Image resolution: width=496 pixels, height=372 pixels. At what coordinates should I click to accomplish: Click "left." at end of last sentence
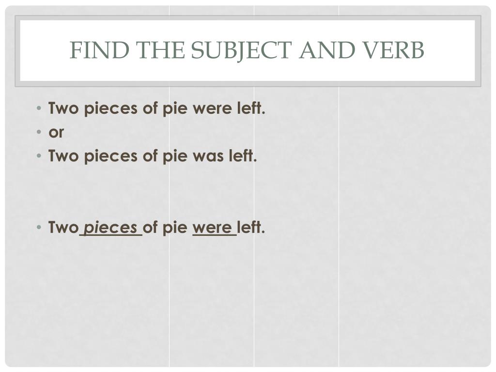pos(251,227)
